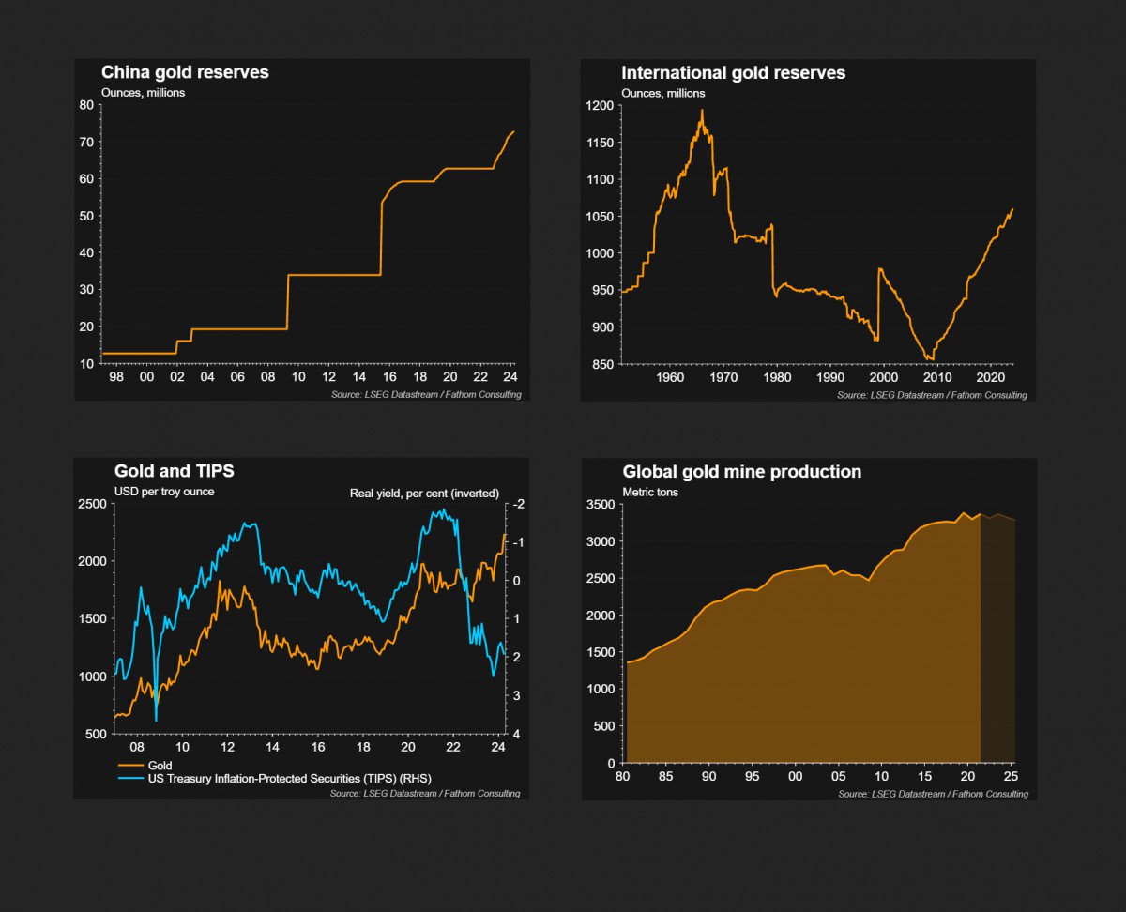Viewport: 1126px width, 912px height.
Task: Select the Global gold mine production title
Action: [x=741, y=472]
